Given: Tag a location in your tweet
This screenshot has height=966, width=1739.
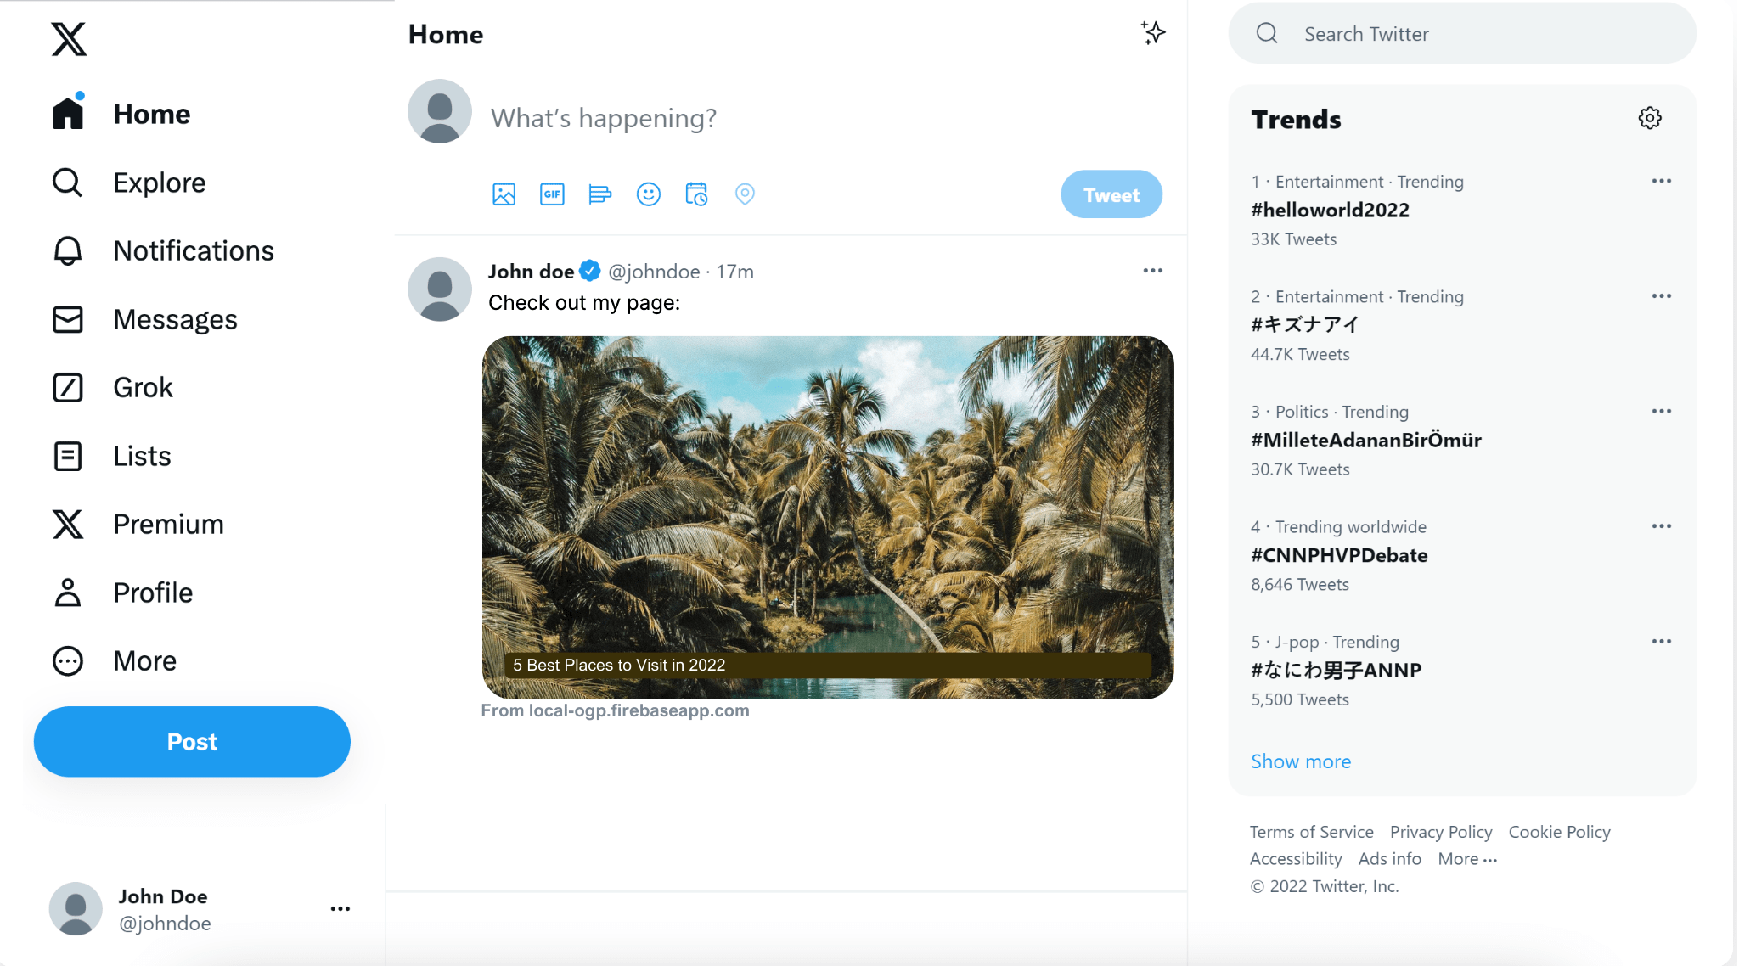Looking at the screenshot, I should click(x=745, y=194).
